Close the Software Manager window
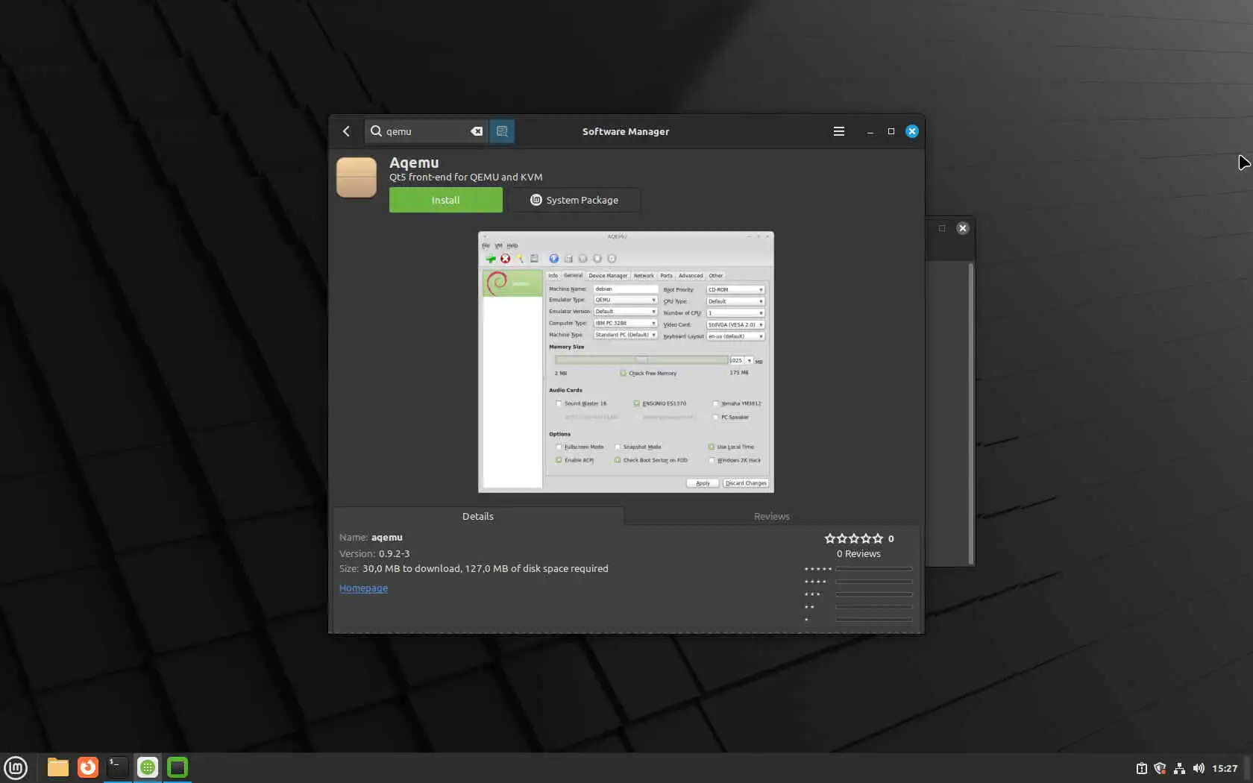1253x783 pixels. coord(912,131)
